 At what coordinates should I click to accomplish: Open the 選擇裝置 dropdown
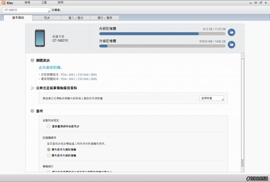click(x=211, y=98)
